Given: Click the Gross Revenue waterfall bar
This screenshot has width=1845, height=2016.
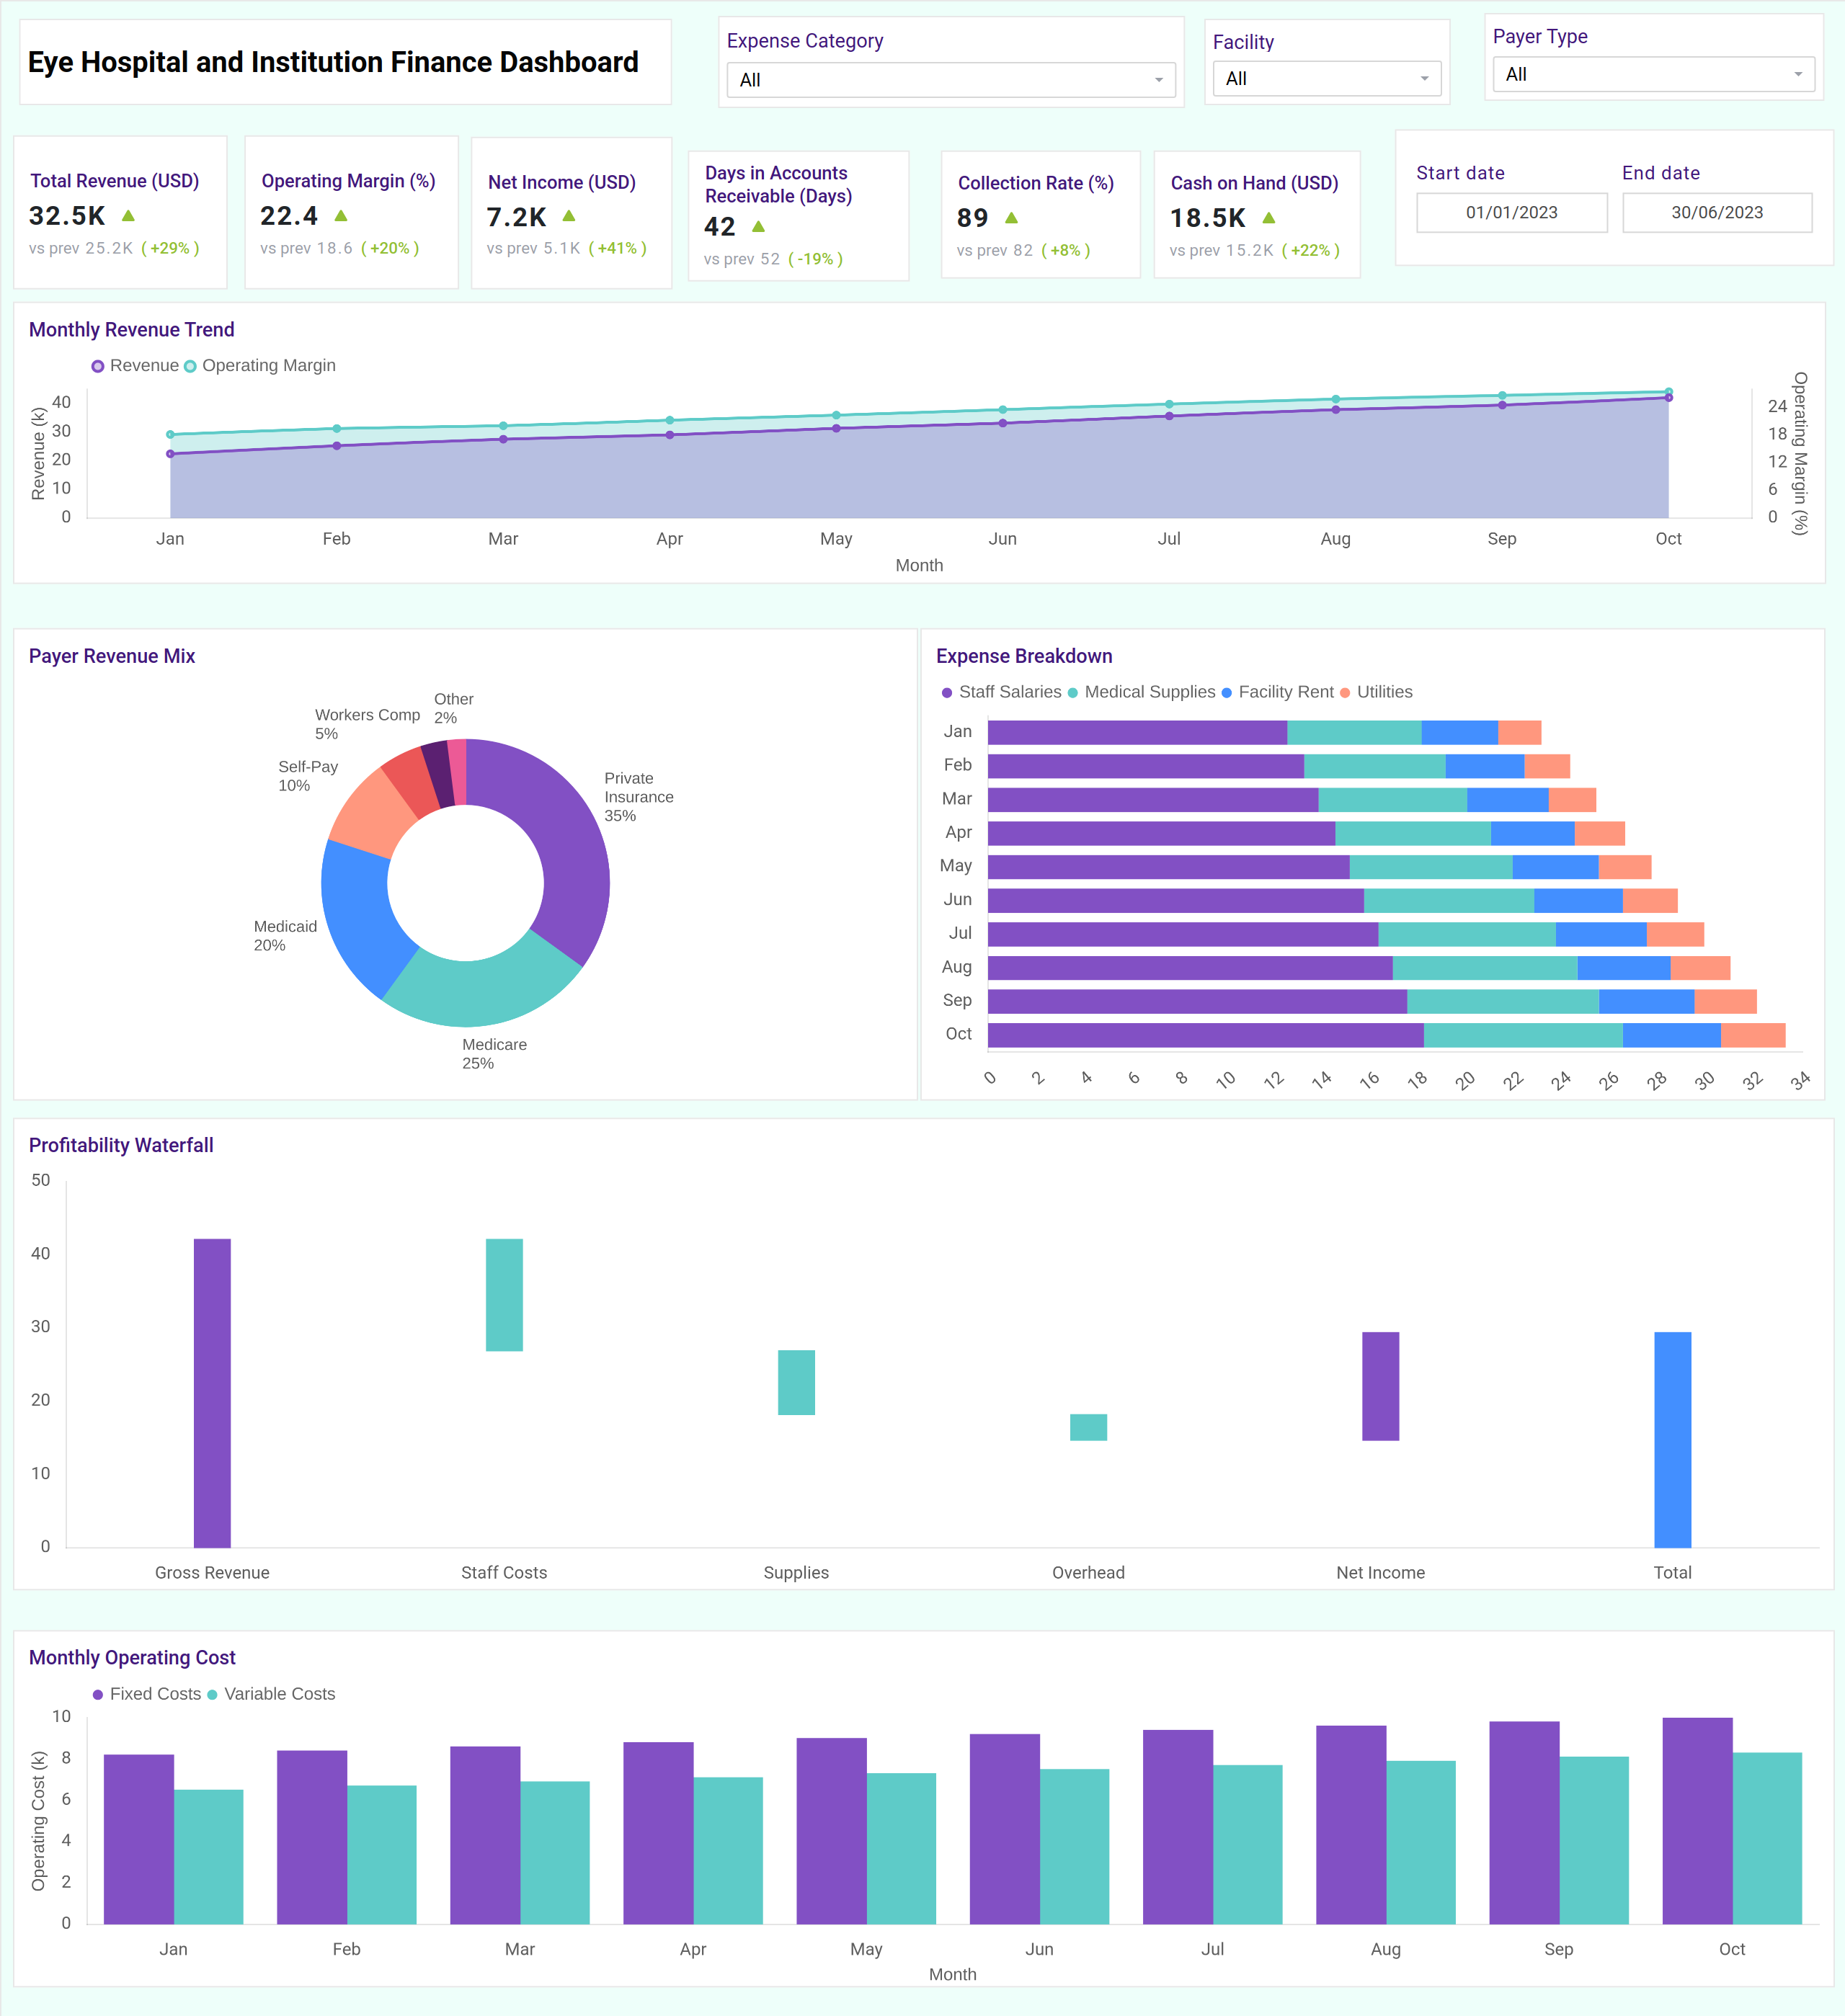Looking at the screenshot, I should [x=212, y=1393].
